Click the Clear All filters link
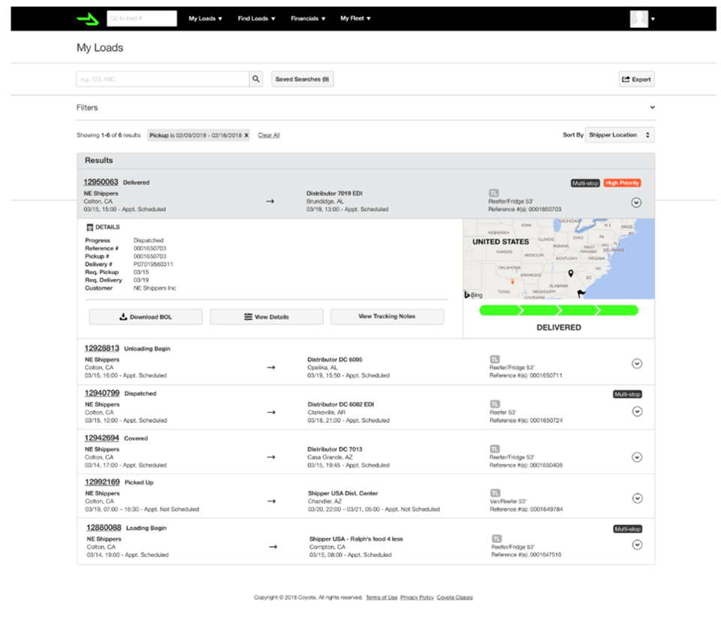This screenshot has height=621, width=721. click(269, 135)
